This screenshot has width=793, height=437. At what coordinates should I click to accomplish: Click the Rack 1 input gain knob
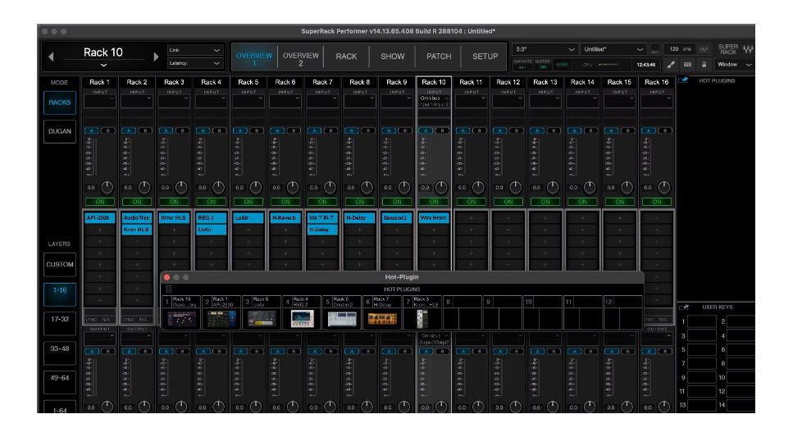click(107, 188)
